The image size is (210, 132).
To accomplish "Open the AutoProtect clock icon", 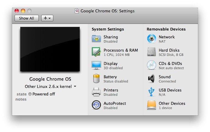I will [96, 105].
